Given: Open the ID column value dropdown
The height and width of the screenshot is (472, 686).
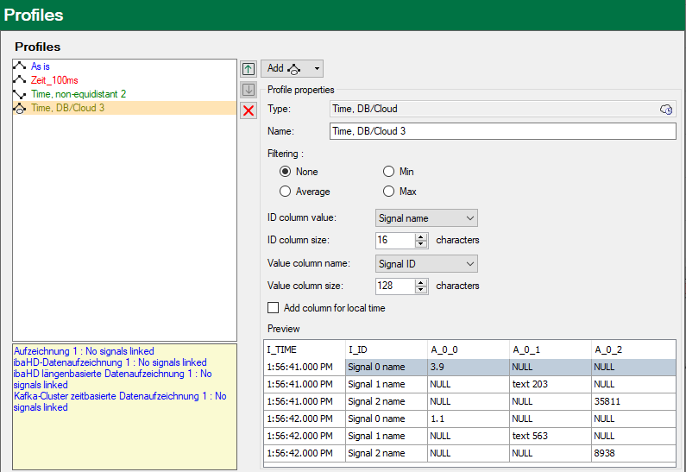Looking at the screenshot, I should point(426,218).
